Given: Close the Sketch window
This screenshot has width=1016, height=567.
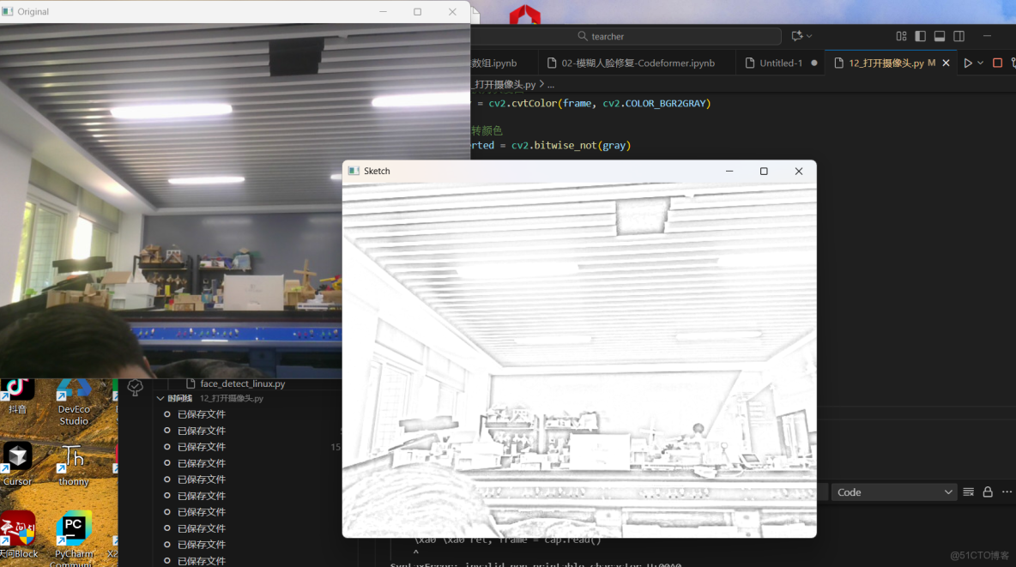Looking at the screenshot, I should pyautogui.click(x=799, y=171).
